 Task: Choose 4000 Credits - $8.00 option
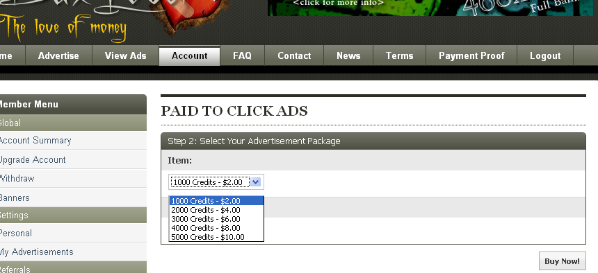pos(217,228)
